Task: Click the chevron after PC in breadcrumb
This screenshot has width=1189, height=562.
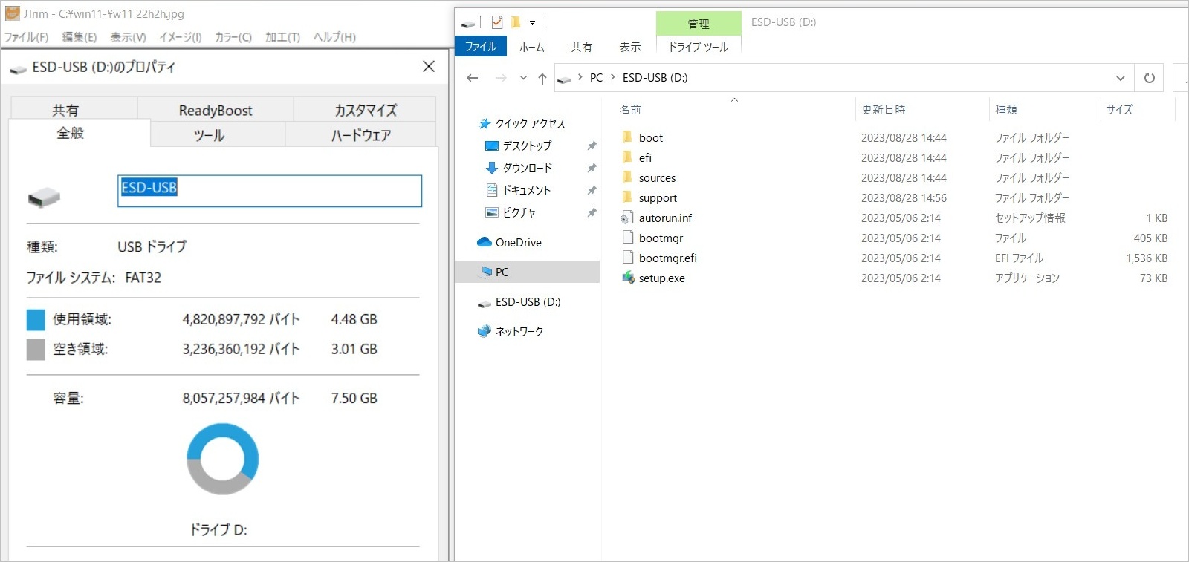Action: click(x=612, y=77)
